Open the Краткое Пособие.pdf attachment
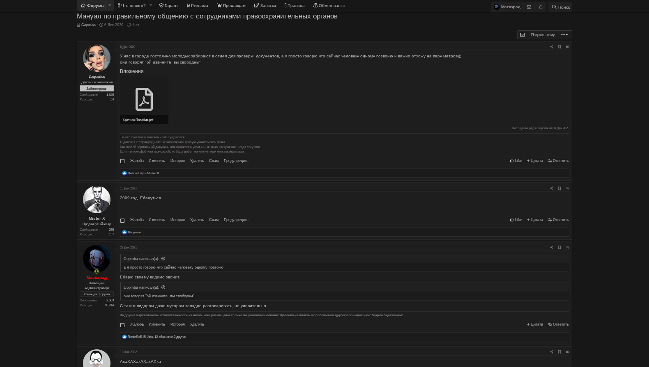The height and width of the screenshot is (367, 649). [x=144, y=99]
